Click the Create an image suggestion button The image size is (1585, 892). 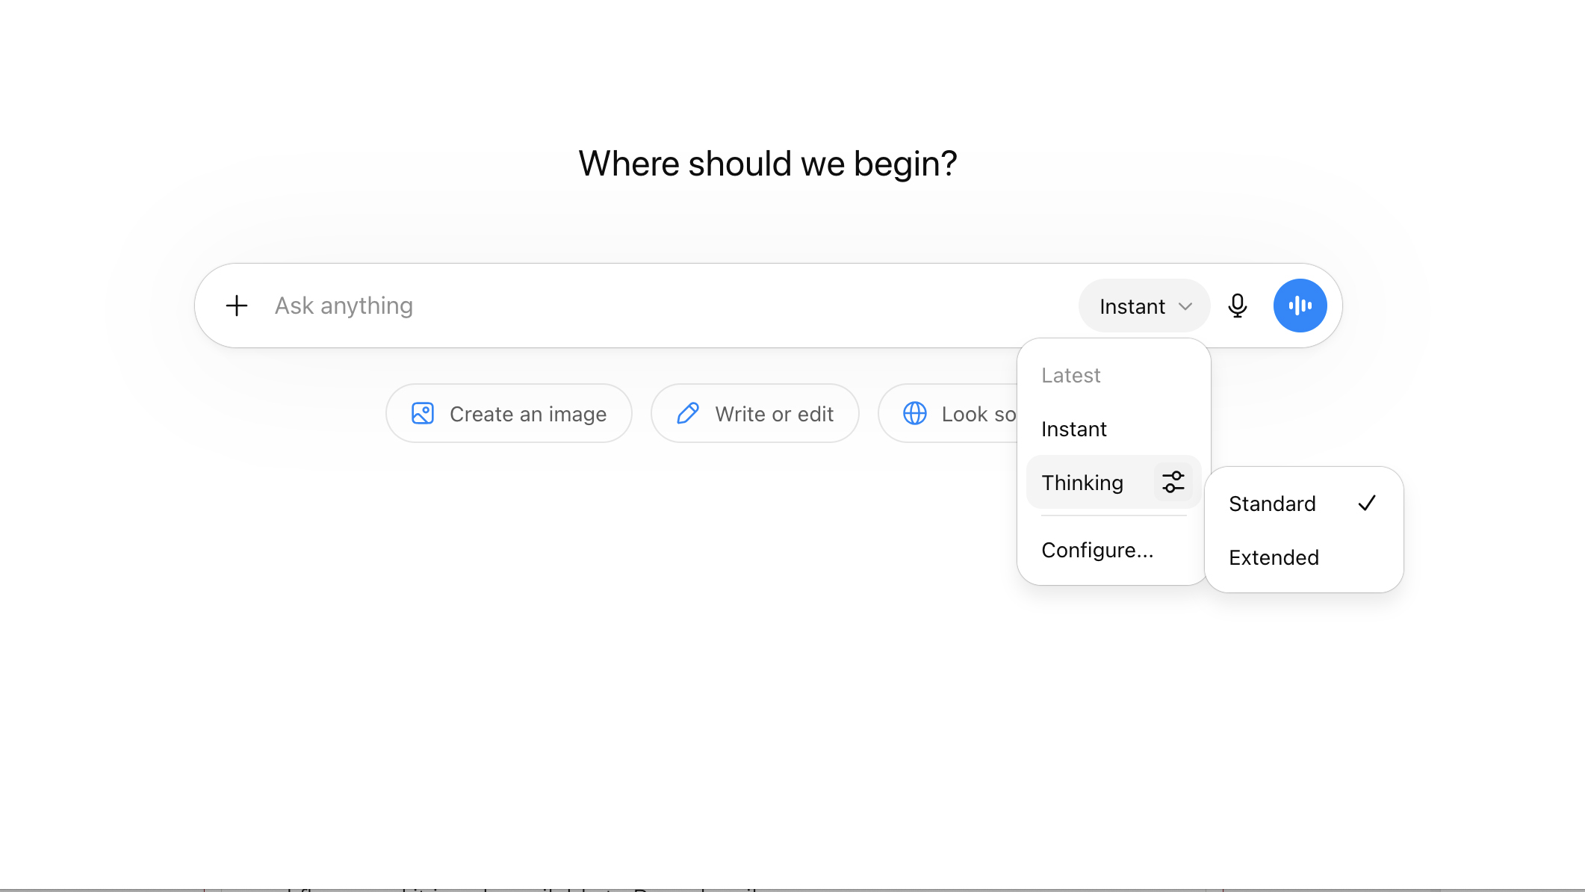tap(509, 413)
